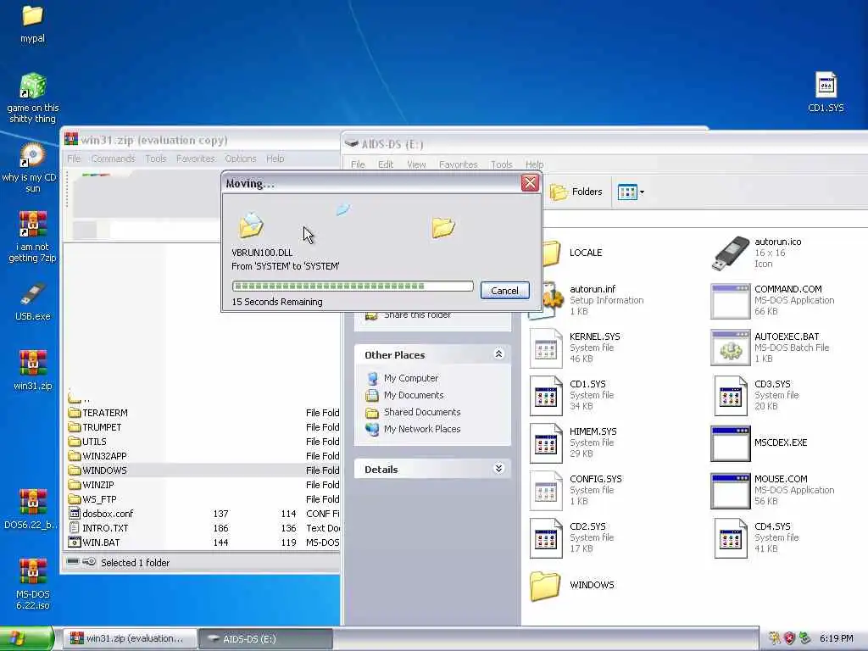Image resolution: width=868 pixels, height=651 pixels.
Task: Open the LOCALE folder in AIDS-DS window
Action: [x=573, y=253]
